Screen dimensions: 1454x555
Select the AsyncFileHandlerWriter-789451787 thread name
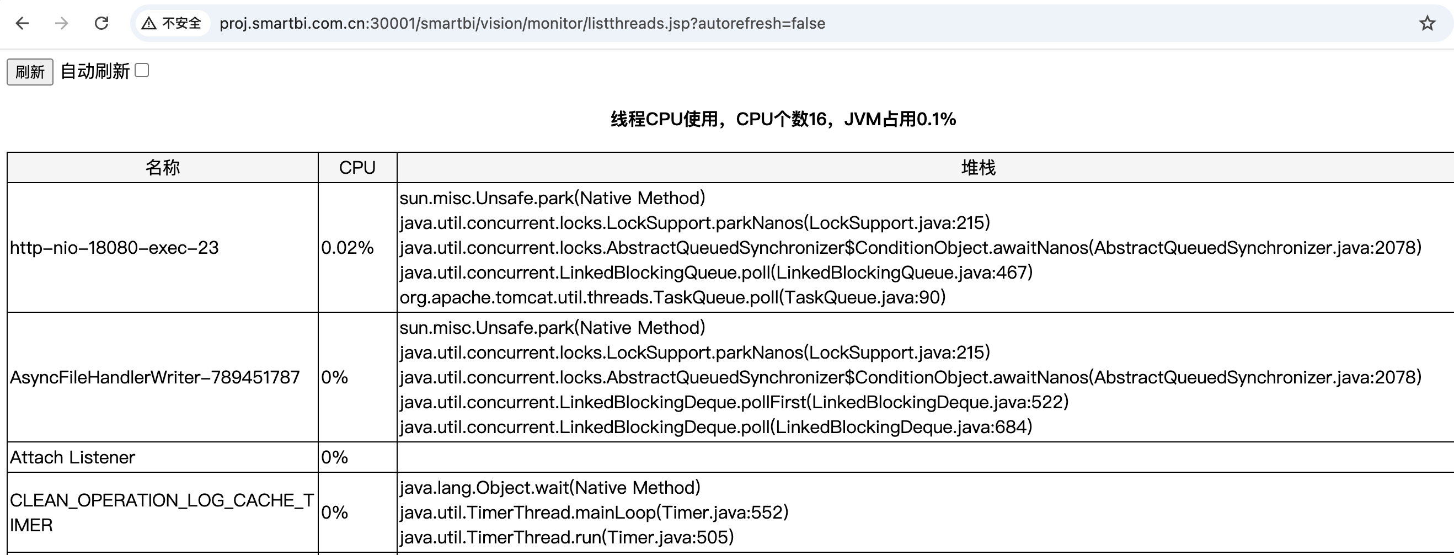click(154, 377)
